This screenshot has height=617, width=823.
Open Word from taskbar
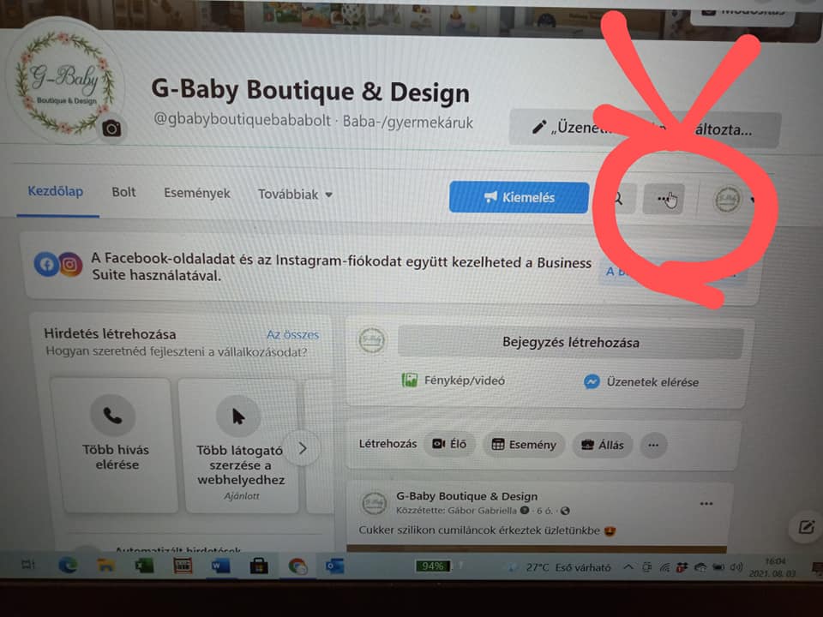click(x=220, y=566)
